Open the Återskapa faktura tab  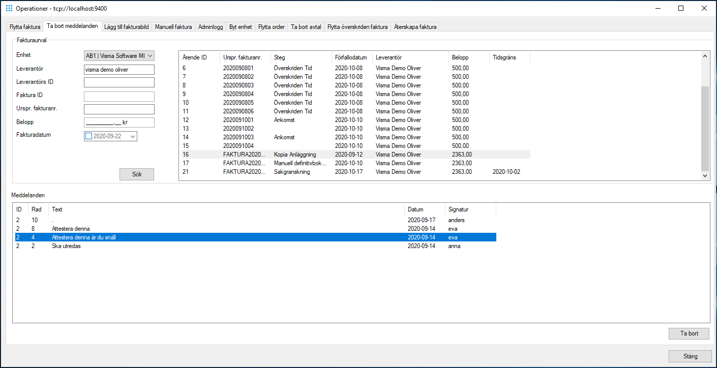(415, 27)
